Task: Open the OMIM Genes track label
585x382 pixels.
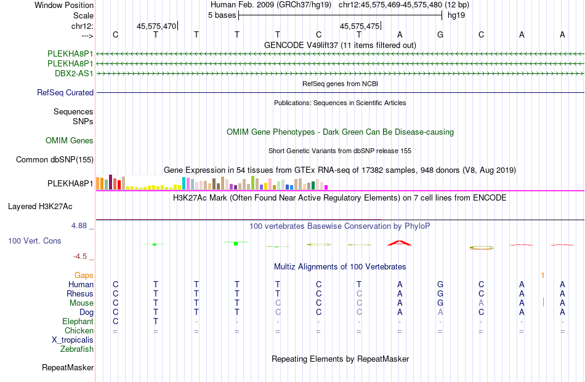Action: [x=70, y=140]
